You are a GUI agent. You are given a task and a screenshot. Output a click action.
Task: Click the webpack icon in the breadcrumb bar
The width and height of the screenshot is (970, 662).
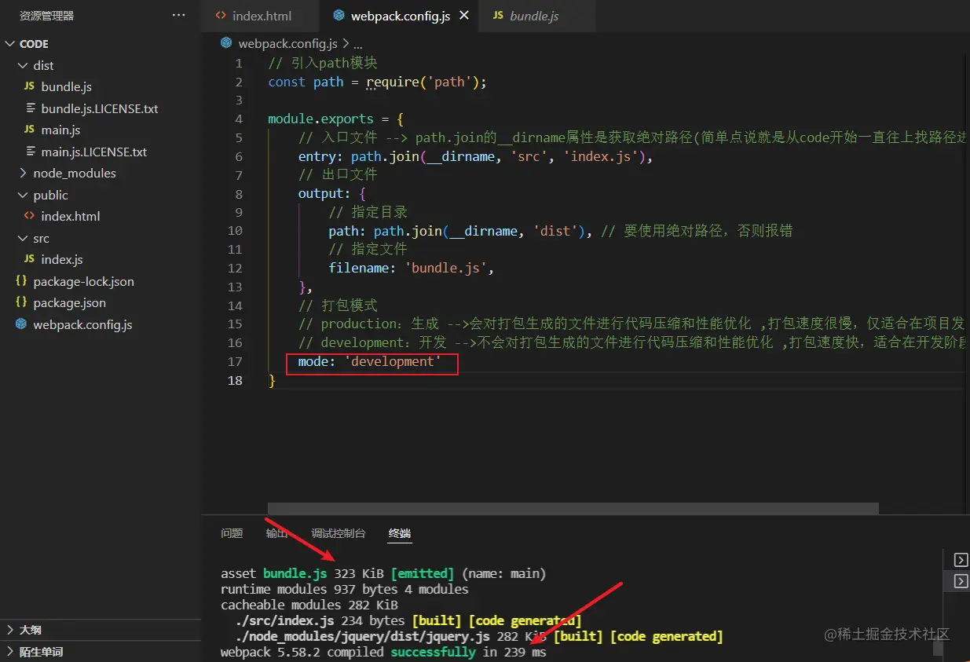[226, 43]
